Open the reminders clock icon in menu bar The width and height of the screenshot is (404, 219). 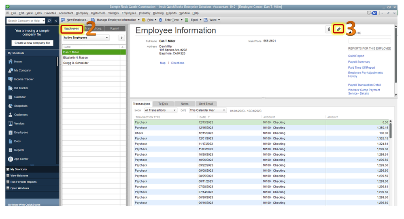pyautogui.click(x=369, y=13)
